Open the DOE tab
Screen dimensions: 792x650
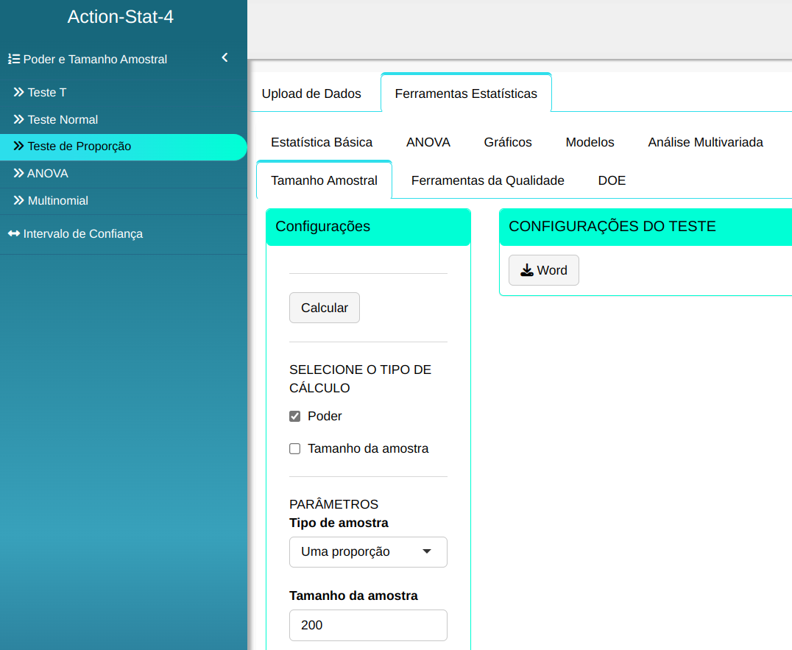click(x=612, y=180)
